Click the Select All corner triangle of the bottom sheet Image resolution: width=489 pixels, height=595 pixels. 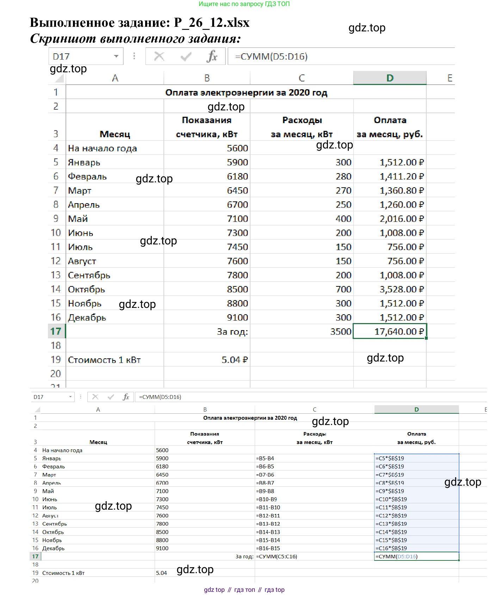pyautogui.click(x=37, y=410)
